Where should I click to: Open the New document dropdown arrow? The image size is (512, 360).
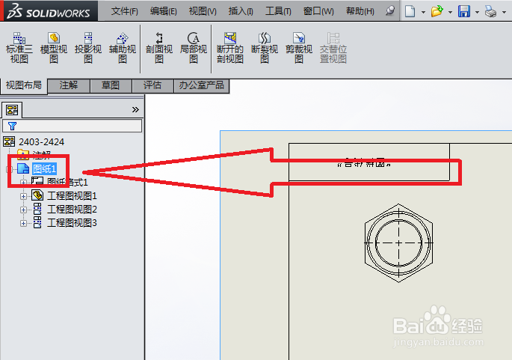click(423, 13)
